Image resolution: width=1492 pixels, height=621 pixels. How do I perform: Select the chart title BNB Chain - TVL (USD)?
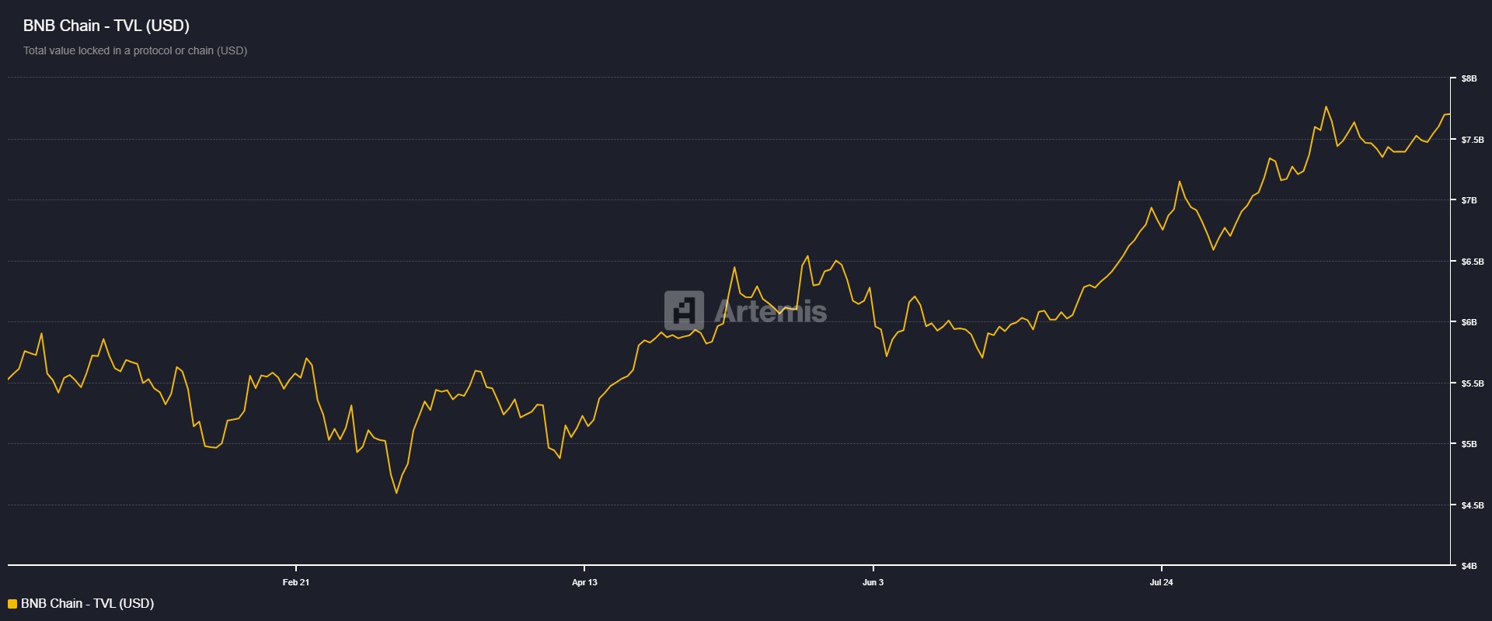pyautogui.click(x=106, y=26)
